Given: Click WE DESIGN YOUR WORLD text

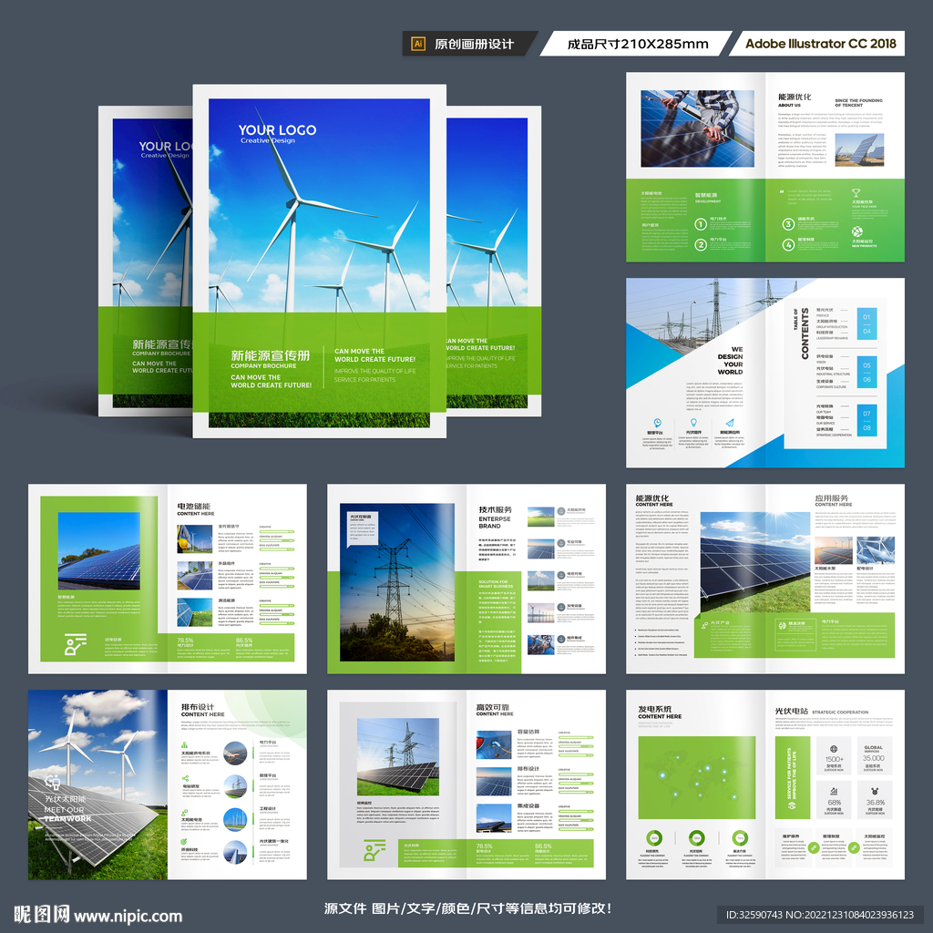Looking at the screenshot, I should [730, 361].
